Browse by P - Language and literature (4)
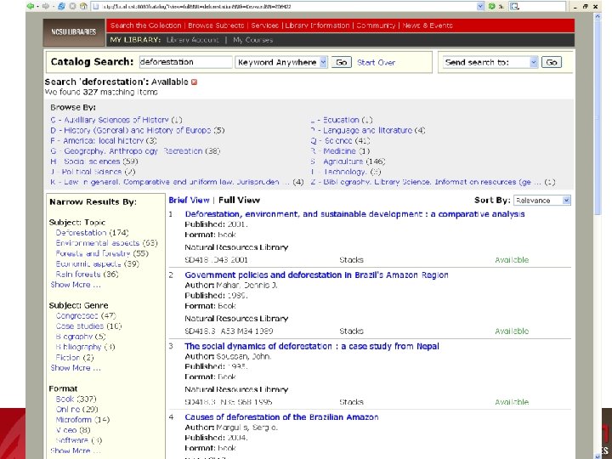The width and height of the screenshot is (612, 459). click(368, 130)
